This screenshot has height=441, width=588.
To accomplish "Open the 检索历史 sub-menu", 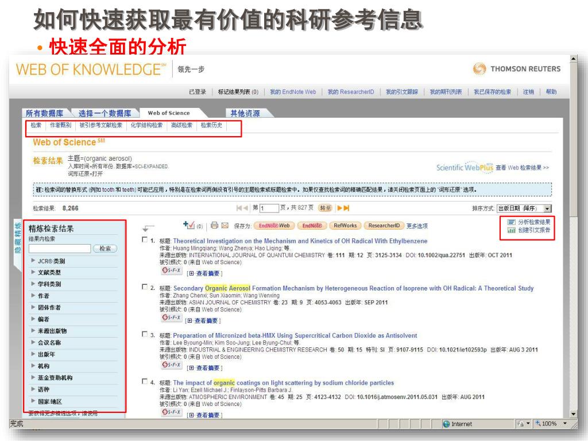I will click(211, 125).
